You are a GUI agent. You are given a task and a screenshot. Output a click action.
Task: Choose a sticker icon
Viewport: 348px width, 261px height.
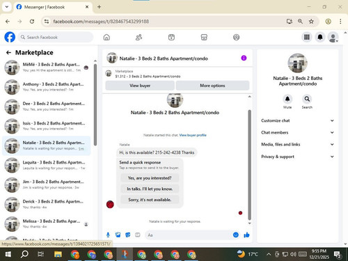128,235
